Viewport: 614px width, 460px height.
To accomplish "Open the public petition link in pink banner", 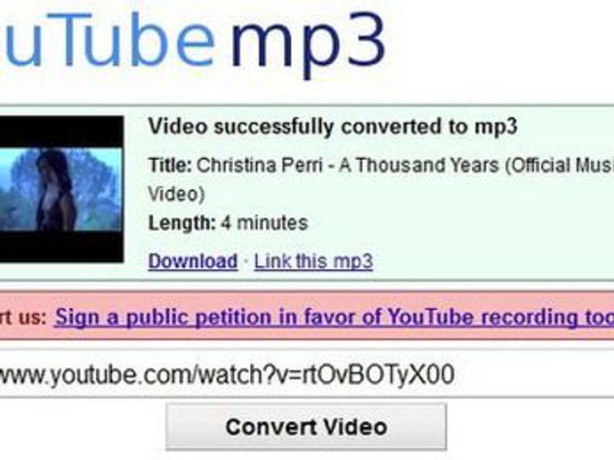I will (x=334, y=317).
